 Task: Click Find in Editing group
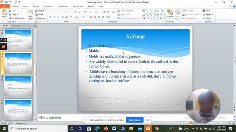pos(206,11)
